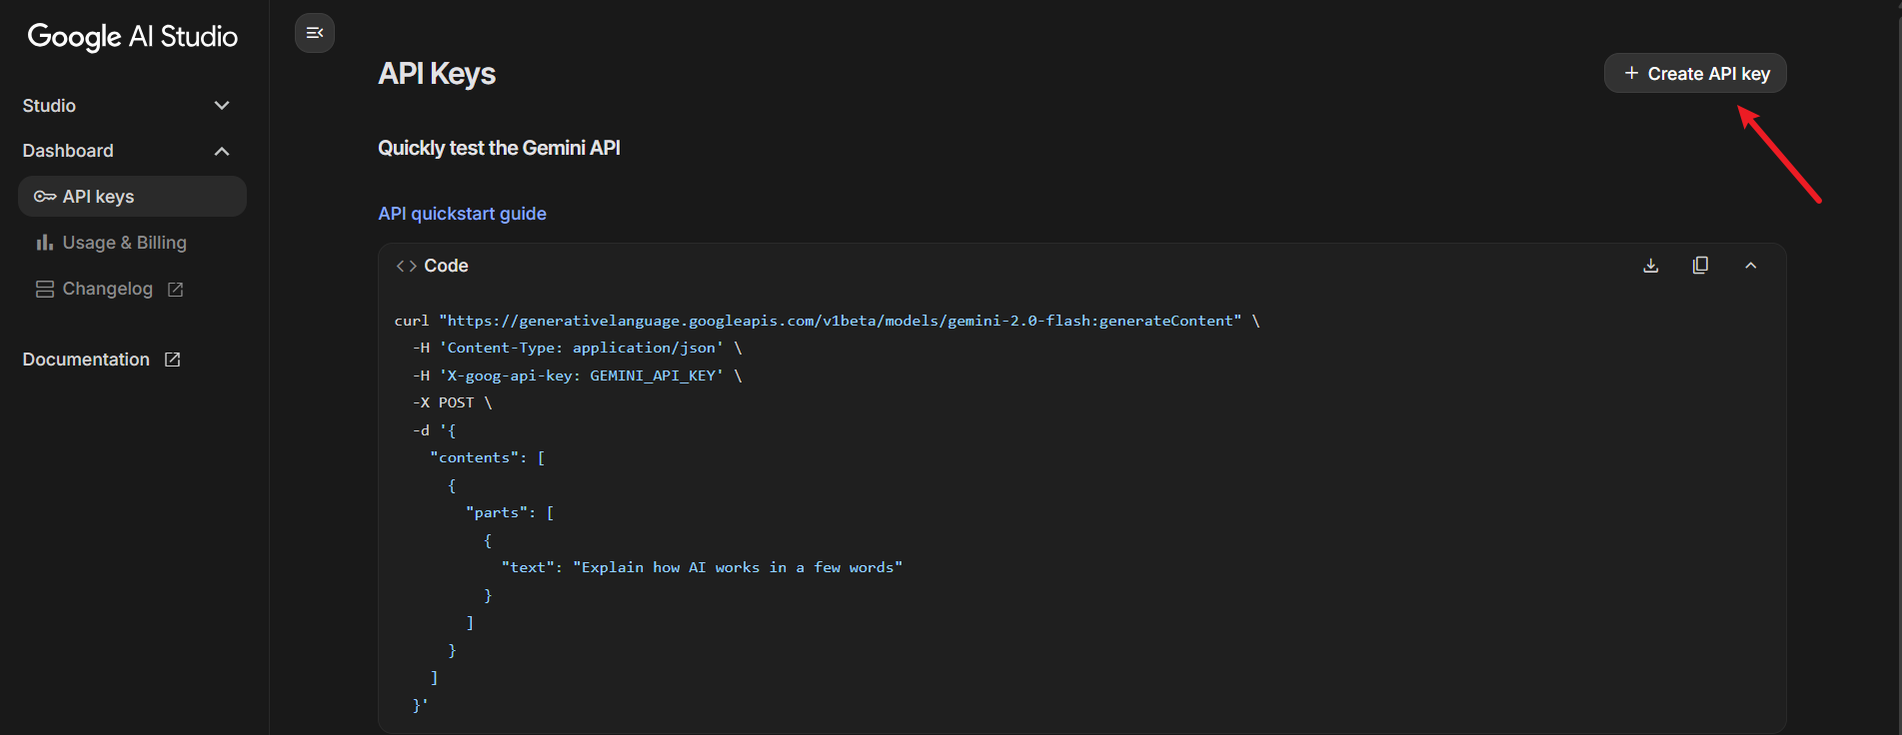1902x735 pixels.
Task: Collapse the Dashboard section chevron
Action: coord(222,151)
